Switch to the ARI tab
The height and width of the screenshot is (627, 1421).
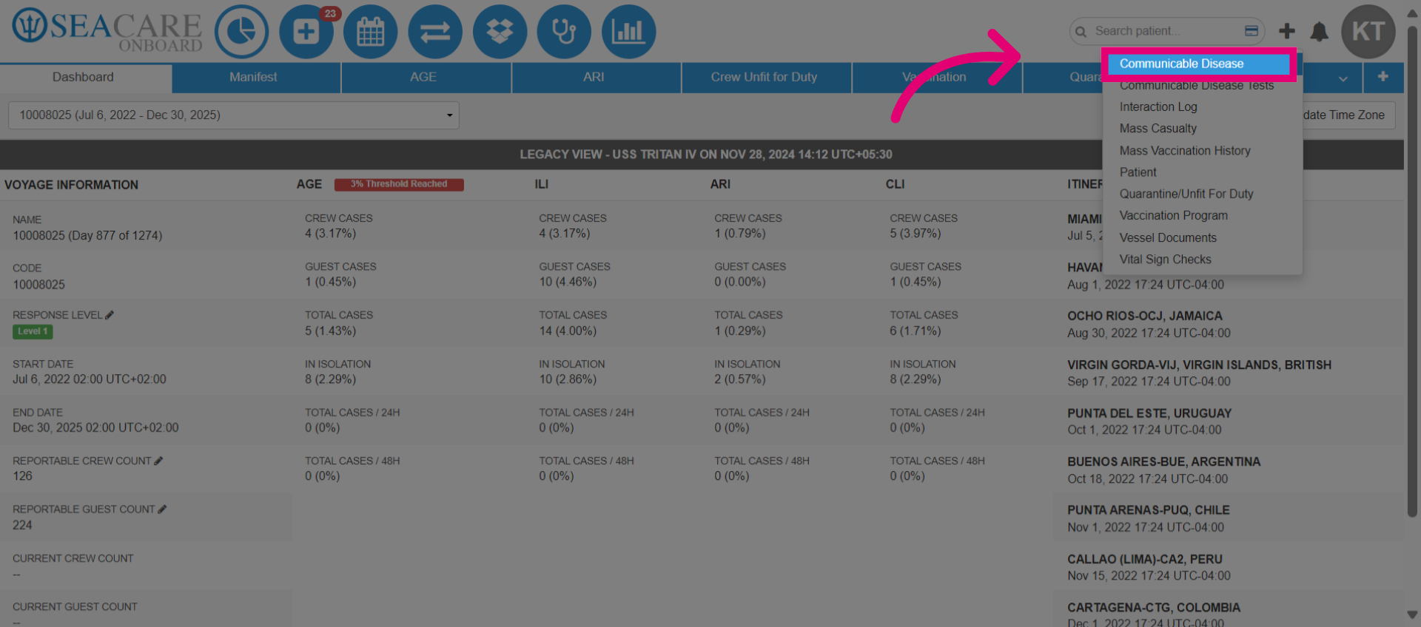click(594, 77)
